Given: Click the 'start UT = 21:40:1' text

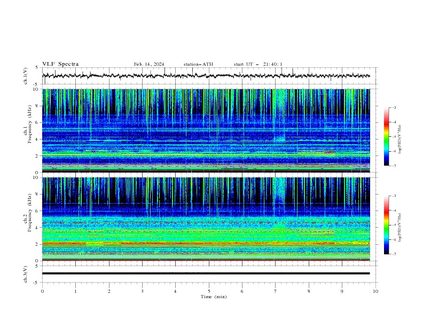Looking at the screenshot, I should [258, 64].
